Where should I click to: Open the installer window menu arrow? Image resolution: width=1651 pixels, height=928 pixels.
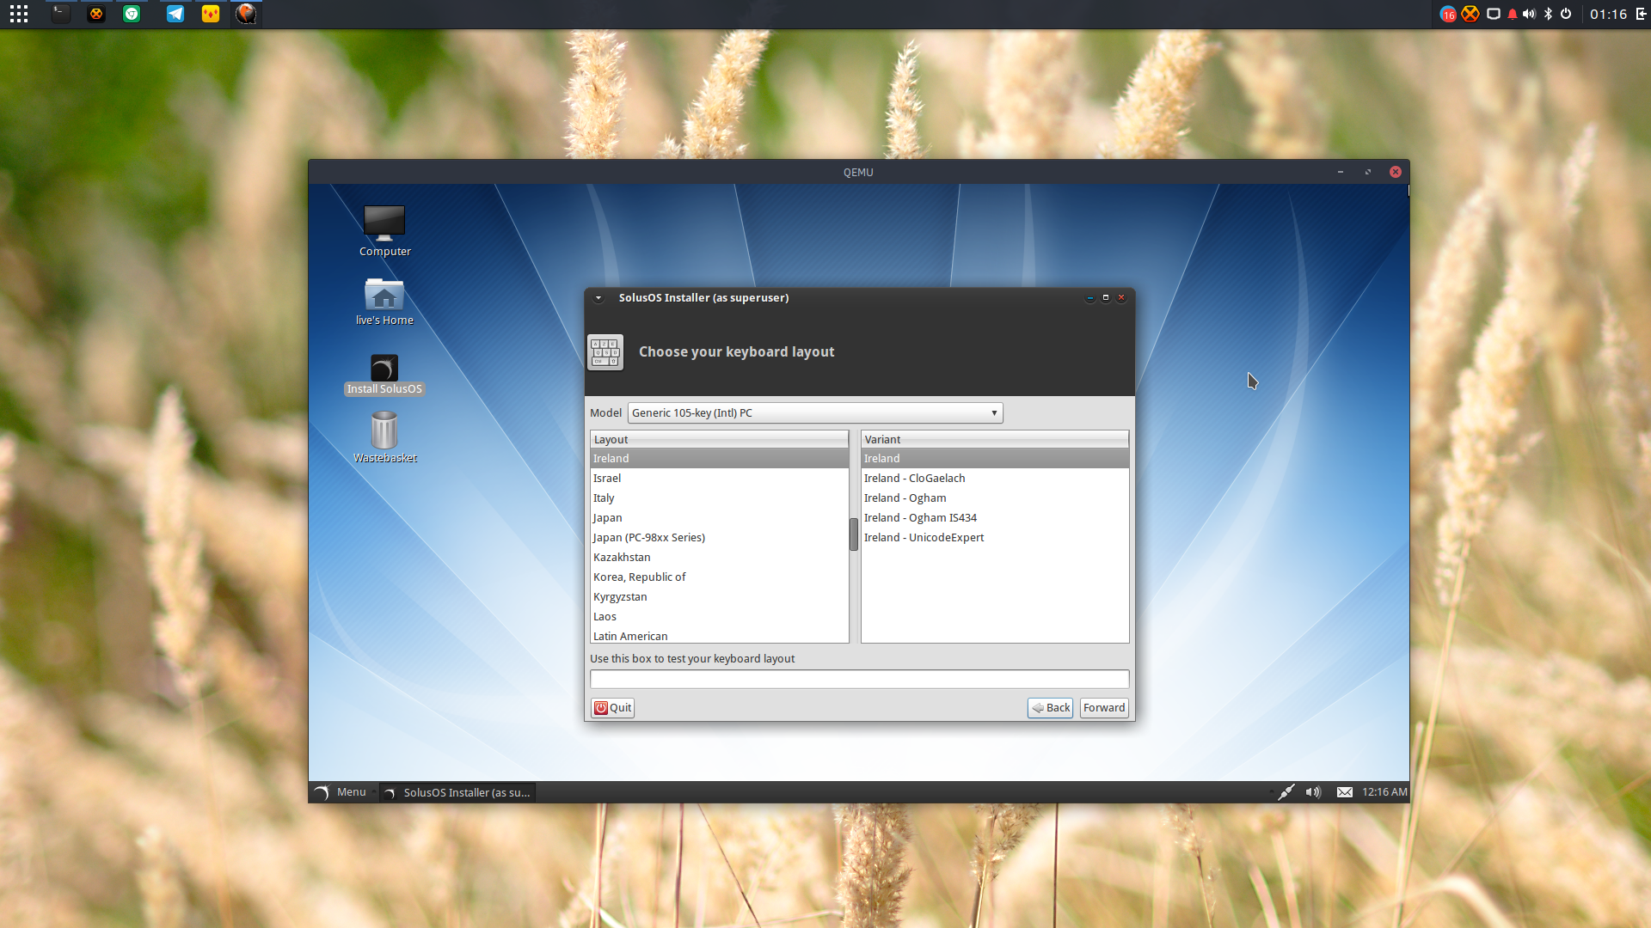click(x=598, y=298)
